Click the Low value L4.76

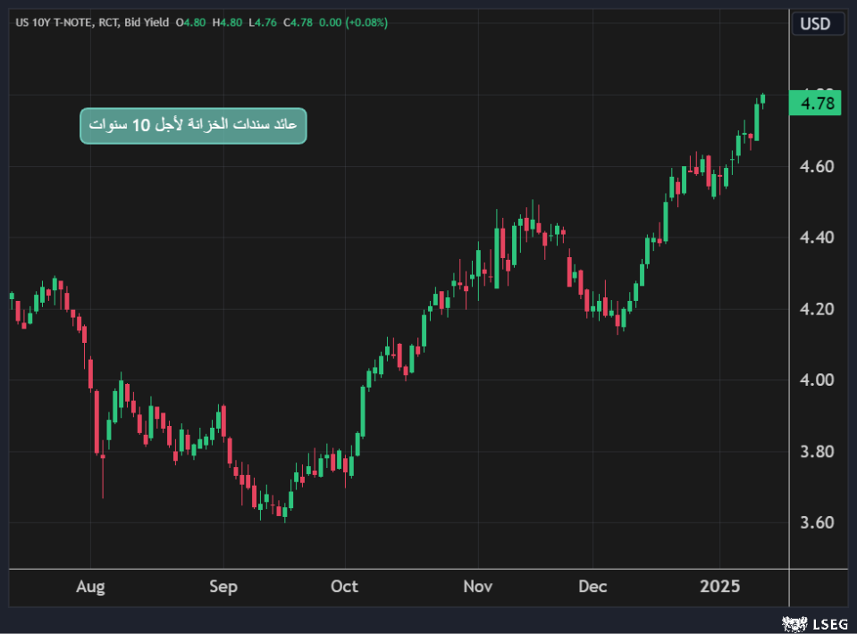pyautogui.click(x=260, y=22)
